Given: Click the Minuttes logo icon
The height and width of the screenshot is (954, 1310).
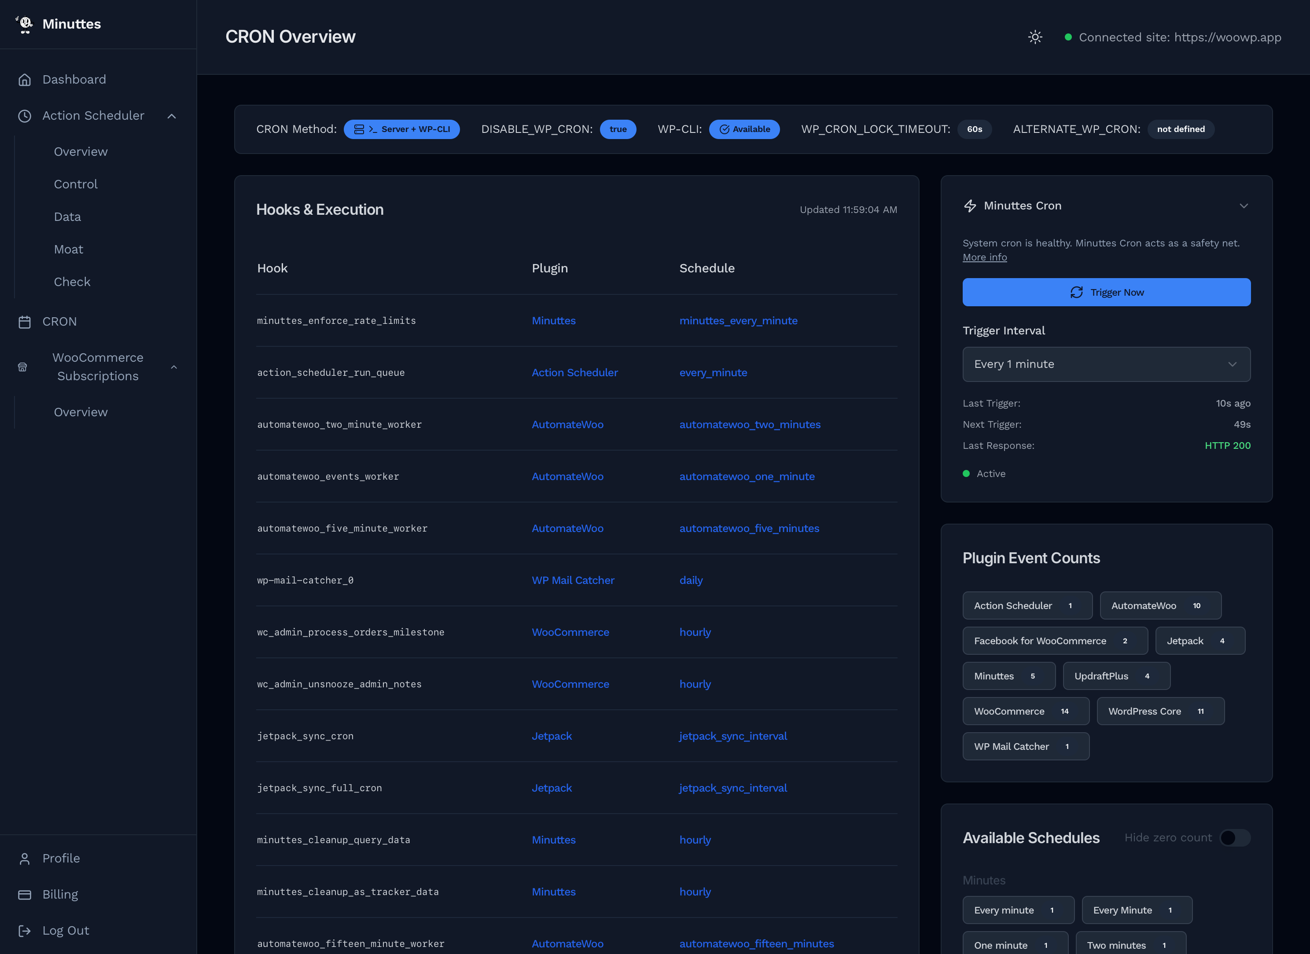Looking at the screenshot, I should click(x=25, y=24).
